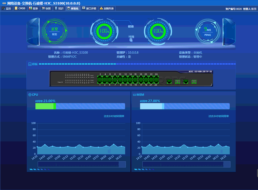The height and width of the screenshot is (190, 258).
Task: Select switch port 20
Action: coord(146,78)
